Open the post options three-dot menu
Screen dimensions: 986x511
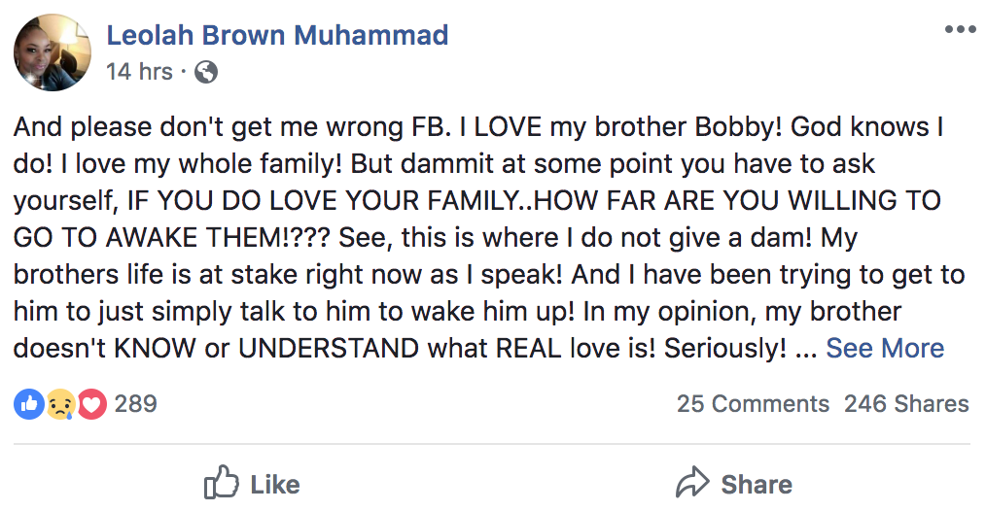[960, 29]
